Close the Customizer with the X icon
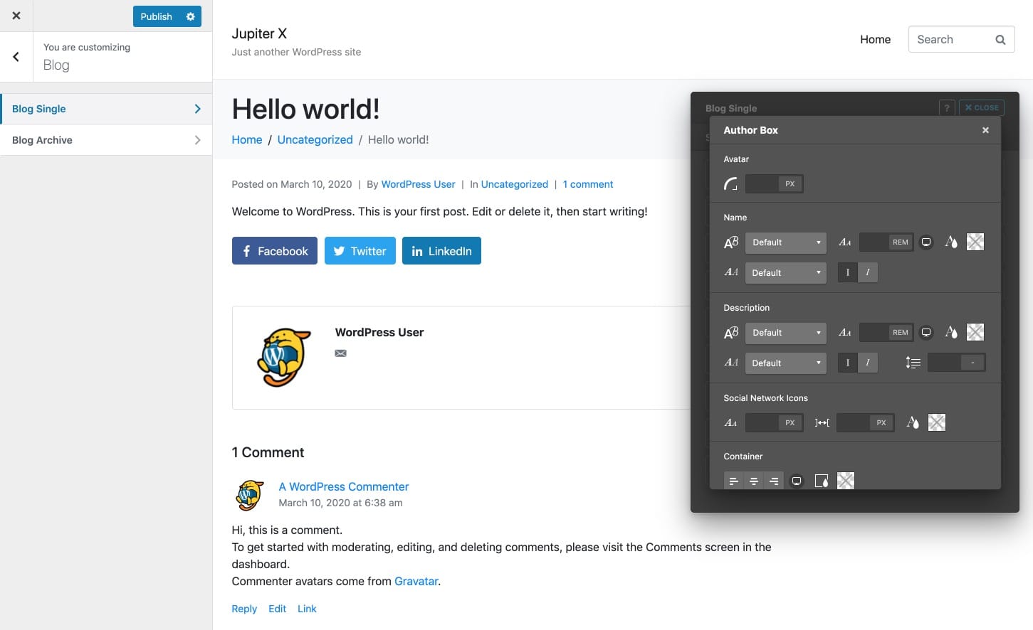 [16, 16]
